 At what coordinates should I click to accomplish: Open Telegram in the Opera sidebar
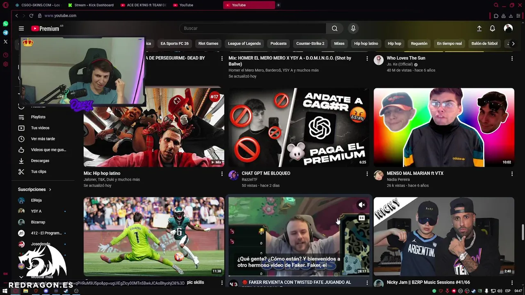(x=5, y=33)
